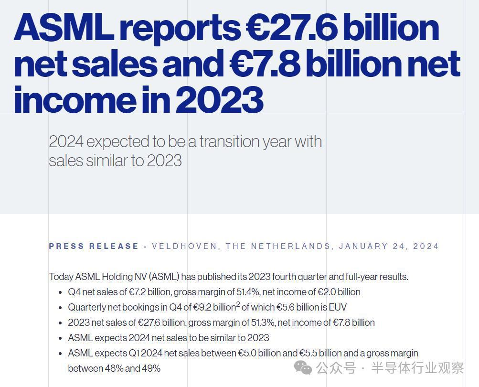The image size is (479, 387).
Task: Click the 'ASML expects 2024 net sales' bullet
Action: point(168,338)
